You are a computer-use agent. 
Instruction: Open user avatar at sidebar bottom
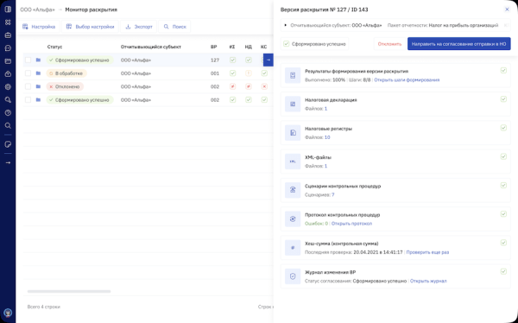click(8, 313)
